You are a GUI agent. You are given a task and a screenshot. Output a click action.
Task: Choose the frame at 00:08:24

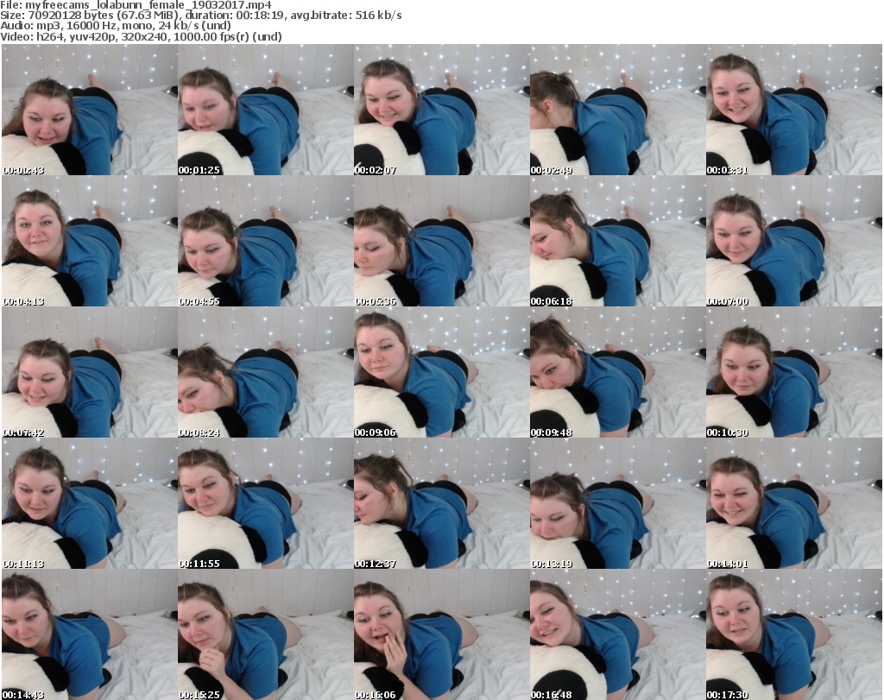266,373
